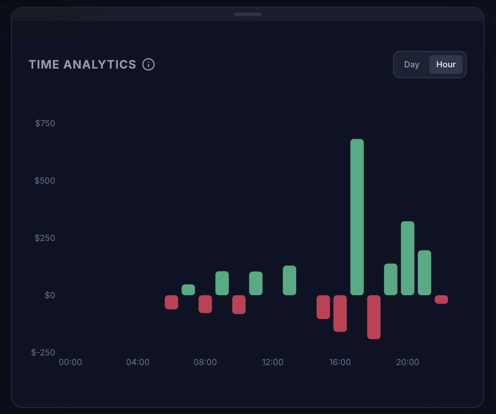
Task: Click the $0 axis label
Action: (50, 295)
